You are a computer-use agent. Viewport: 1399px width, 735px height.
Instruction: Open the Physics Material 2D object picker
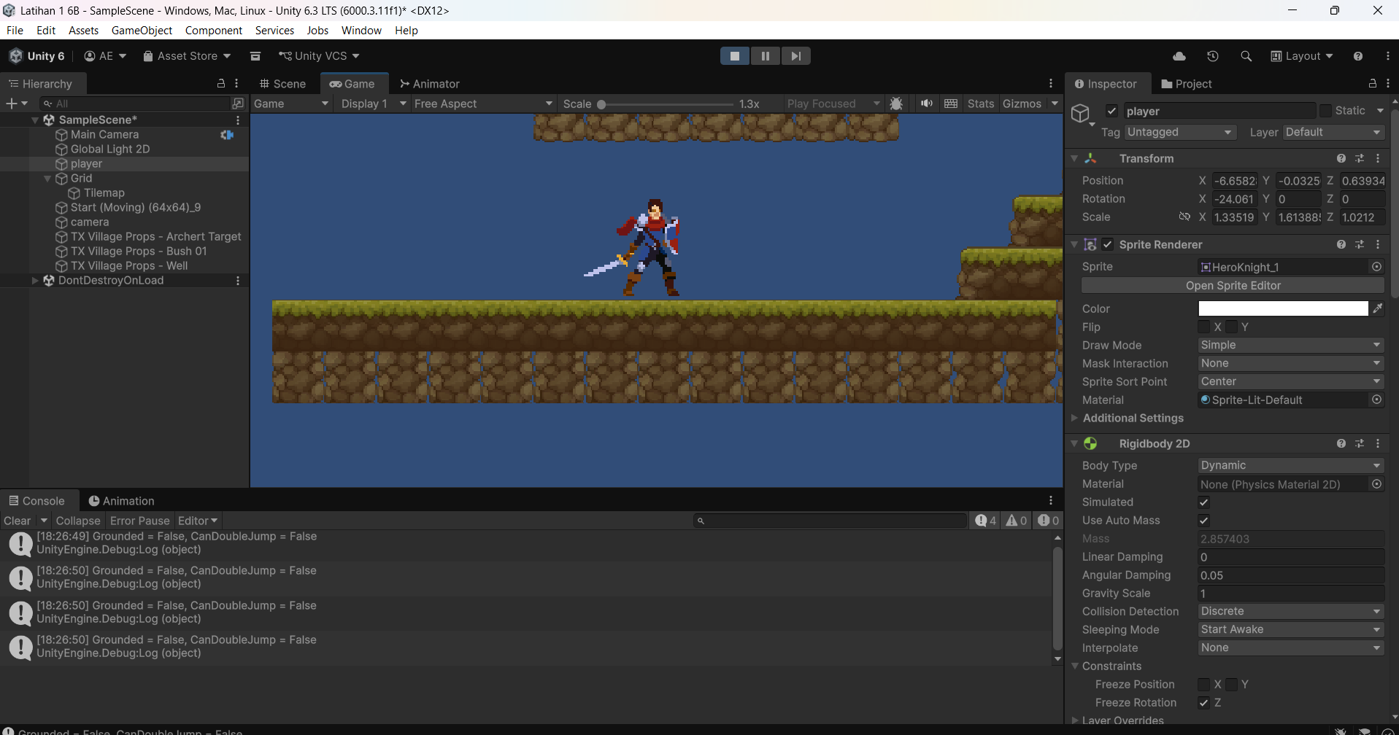(1376, 484)
